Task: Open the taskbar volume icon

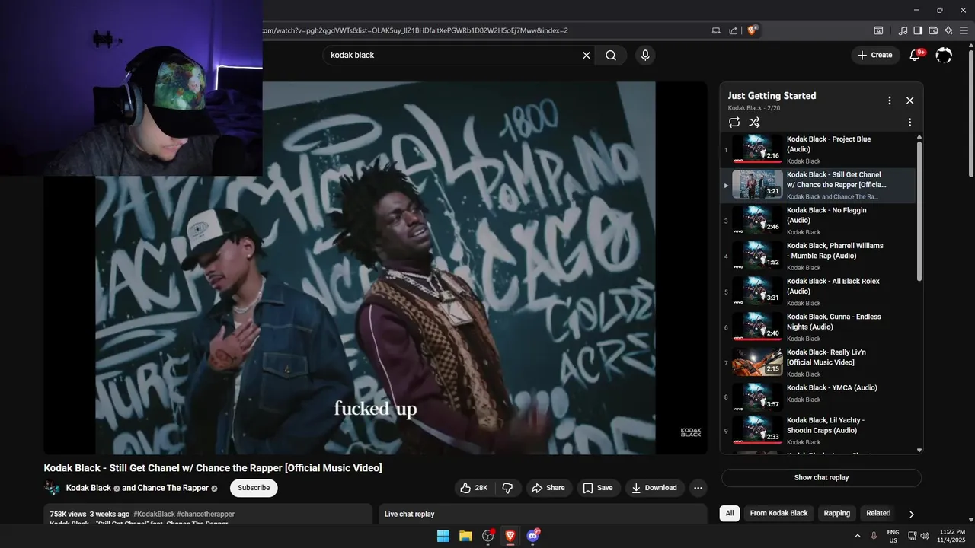Action: pos(925,536)
